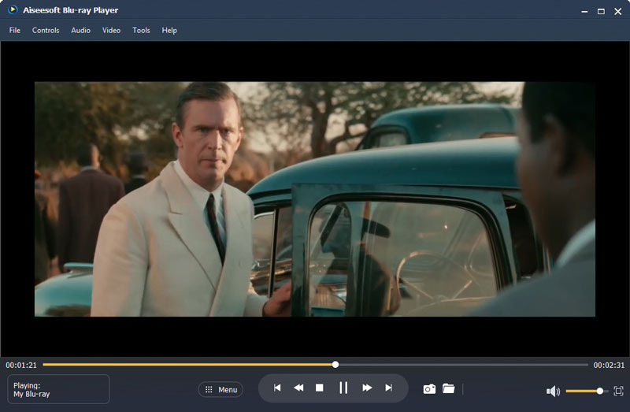
Task: Open the Controls menu
Action: pos(46,30)
